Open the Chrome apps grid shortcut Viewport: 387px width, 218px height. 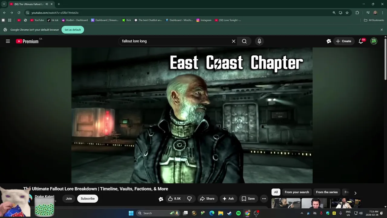(x=10, y=20)
